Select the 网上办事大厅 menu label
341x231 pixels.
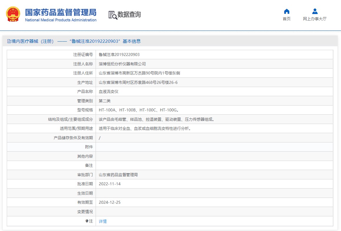[x=315, y=19]
